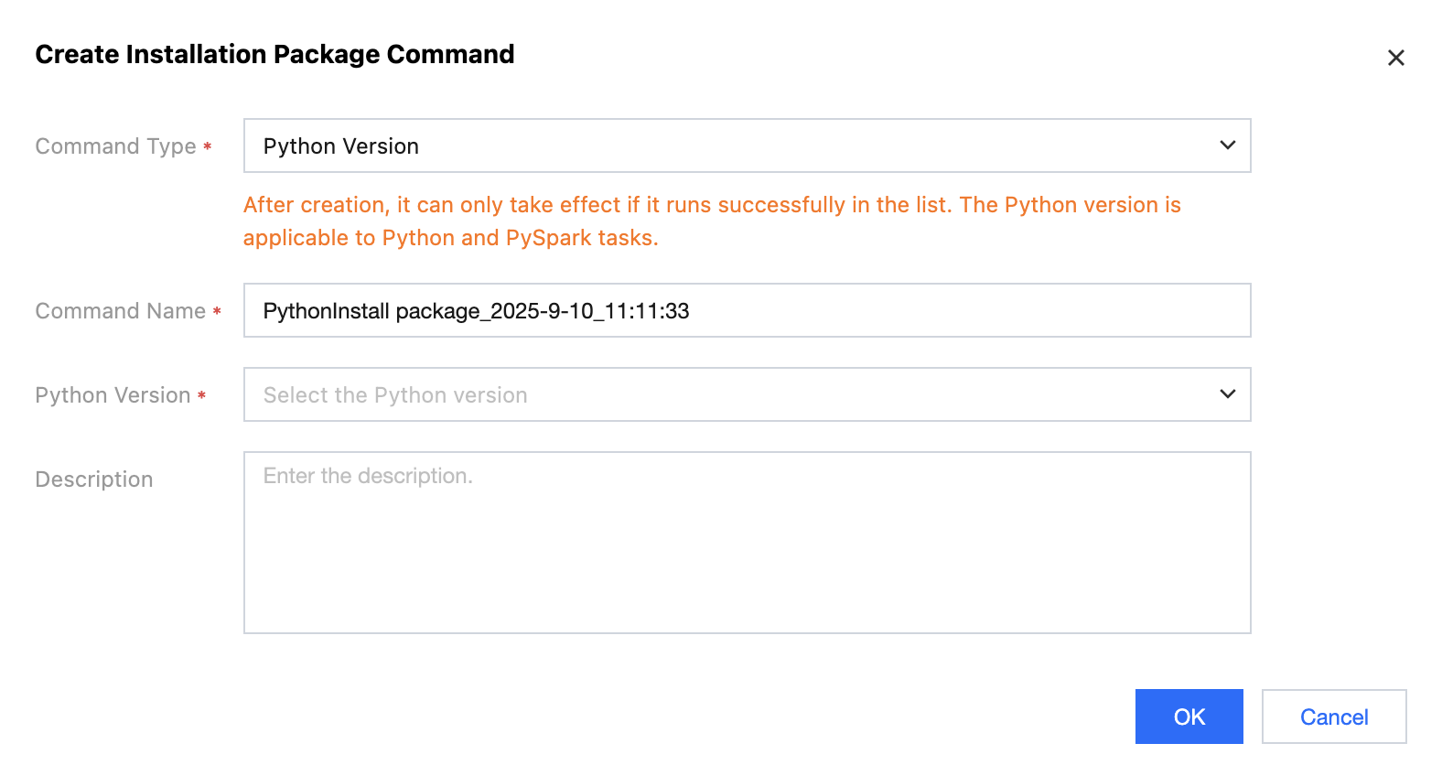The image size is (1442, 765).
Task: Click the Command Type chevron arrow
Action: [x=1228, y=145]
